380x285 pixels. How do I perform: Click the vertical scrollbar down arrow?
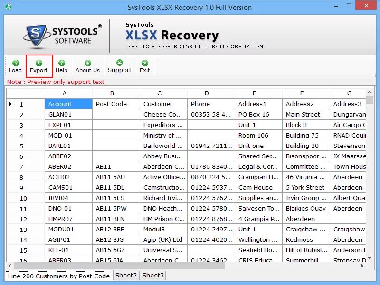coord(370,258)
